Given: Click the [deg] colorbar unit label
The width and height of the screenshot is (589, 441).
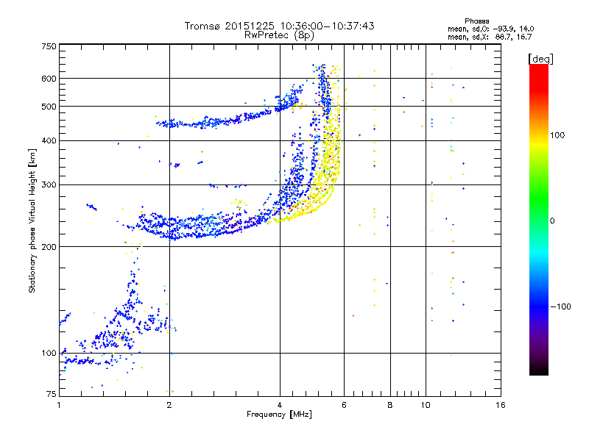Looking at the screenshot, I should pyautogui.click(x=540, y=59).
